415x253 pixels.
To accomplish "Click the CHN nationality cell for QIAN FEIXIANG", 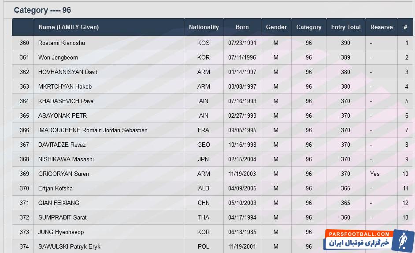I will point(204,203).
